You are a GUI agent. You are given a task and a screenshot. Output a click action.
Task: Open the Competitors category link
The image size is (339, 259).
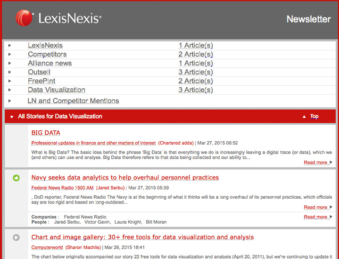pos(47,54)
